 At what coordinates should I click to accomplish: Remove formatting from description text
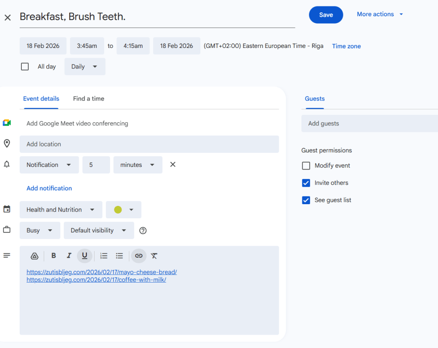(x=154, y=256)
